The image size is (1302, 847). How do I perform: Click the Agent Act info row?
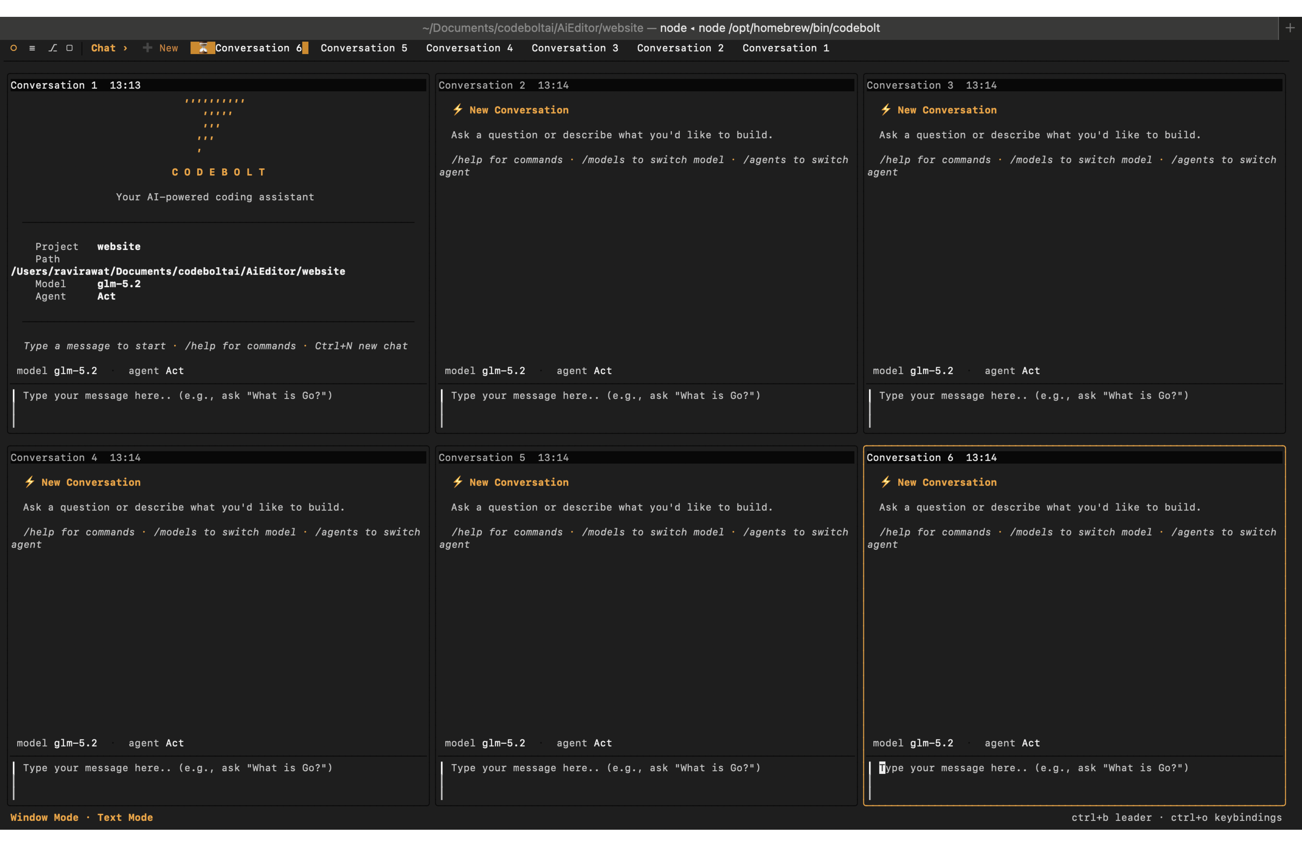(75, 296)
